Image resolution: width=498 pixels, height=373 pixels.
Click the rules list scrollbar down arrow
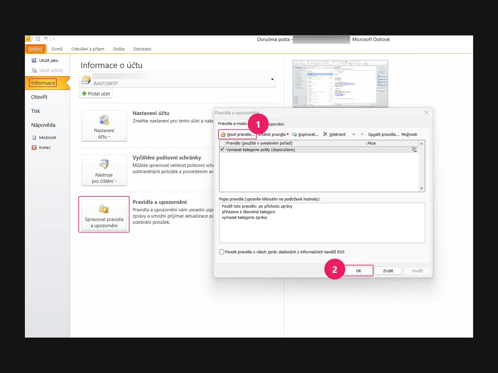point(422,189)
